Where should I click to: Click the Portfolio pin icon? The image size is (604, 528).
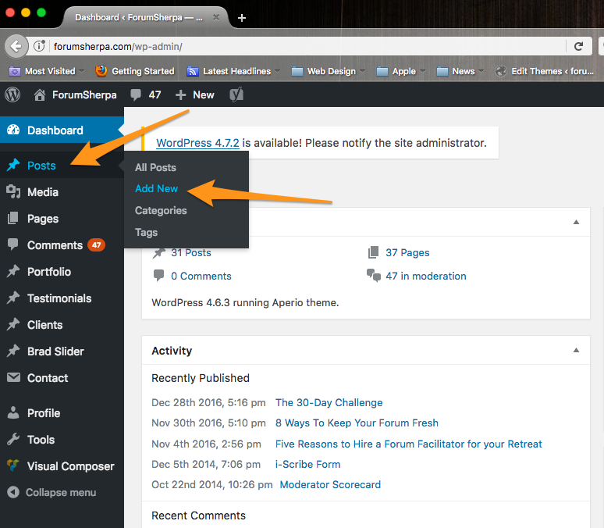pyautogui.click(x=13, y=271)
